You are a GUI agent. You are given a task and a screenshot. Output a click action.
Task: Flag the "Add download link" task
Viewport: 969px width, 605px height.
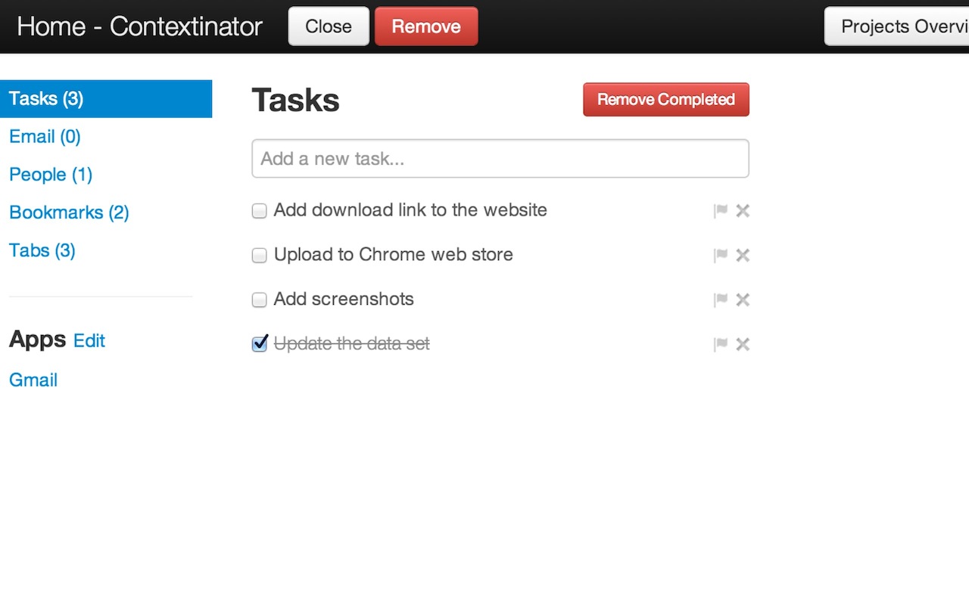tap(720, 210)
